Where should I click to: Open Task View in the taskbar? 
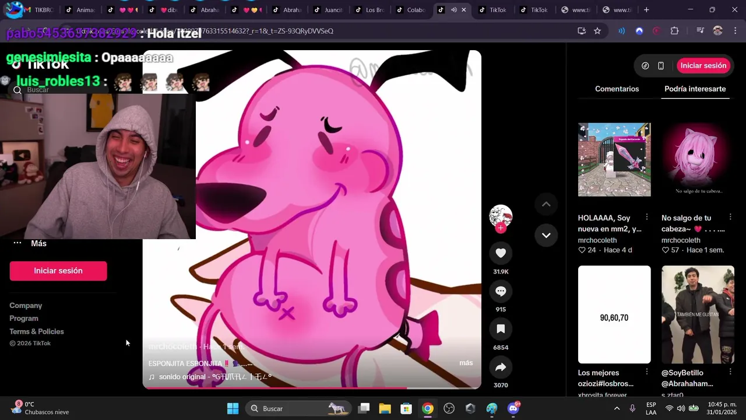[x=364, y=408]
